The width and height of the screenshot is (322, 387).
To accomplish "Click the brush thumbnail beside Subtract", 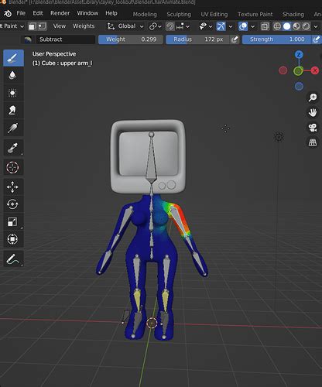I will (x=28, y=39).
